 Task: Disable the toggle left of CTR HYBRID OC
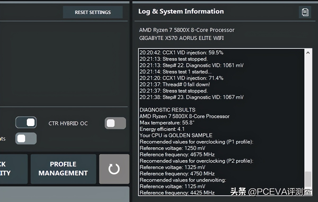[26, 122]
